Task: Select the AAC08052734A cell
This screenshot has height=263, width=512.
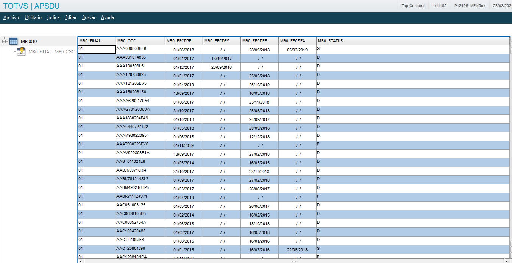Action: click(140, 223)
